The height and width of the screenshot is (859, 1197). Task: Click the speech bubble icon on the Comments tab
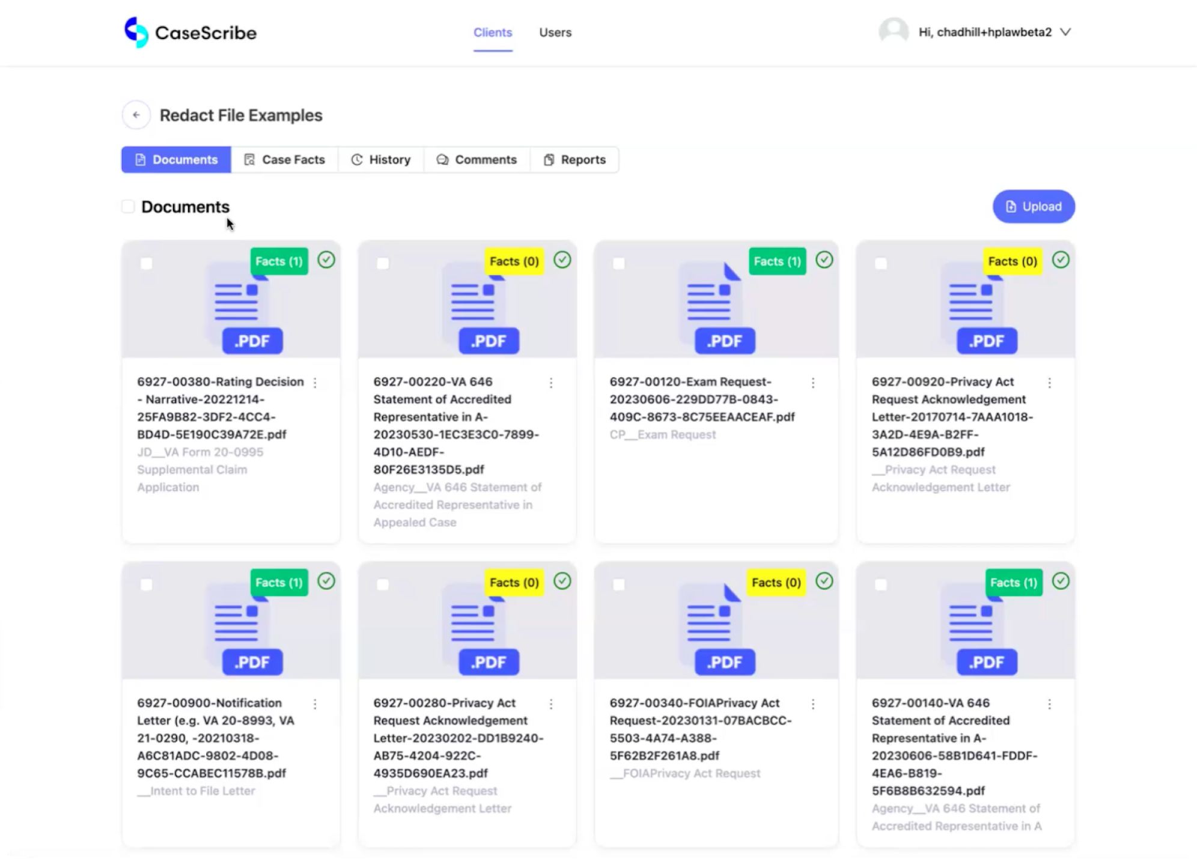pos(442,159)
